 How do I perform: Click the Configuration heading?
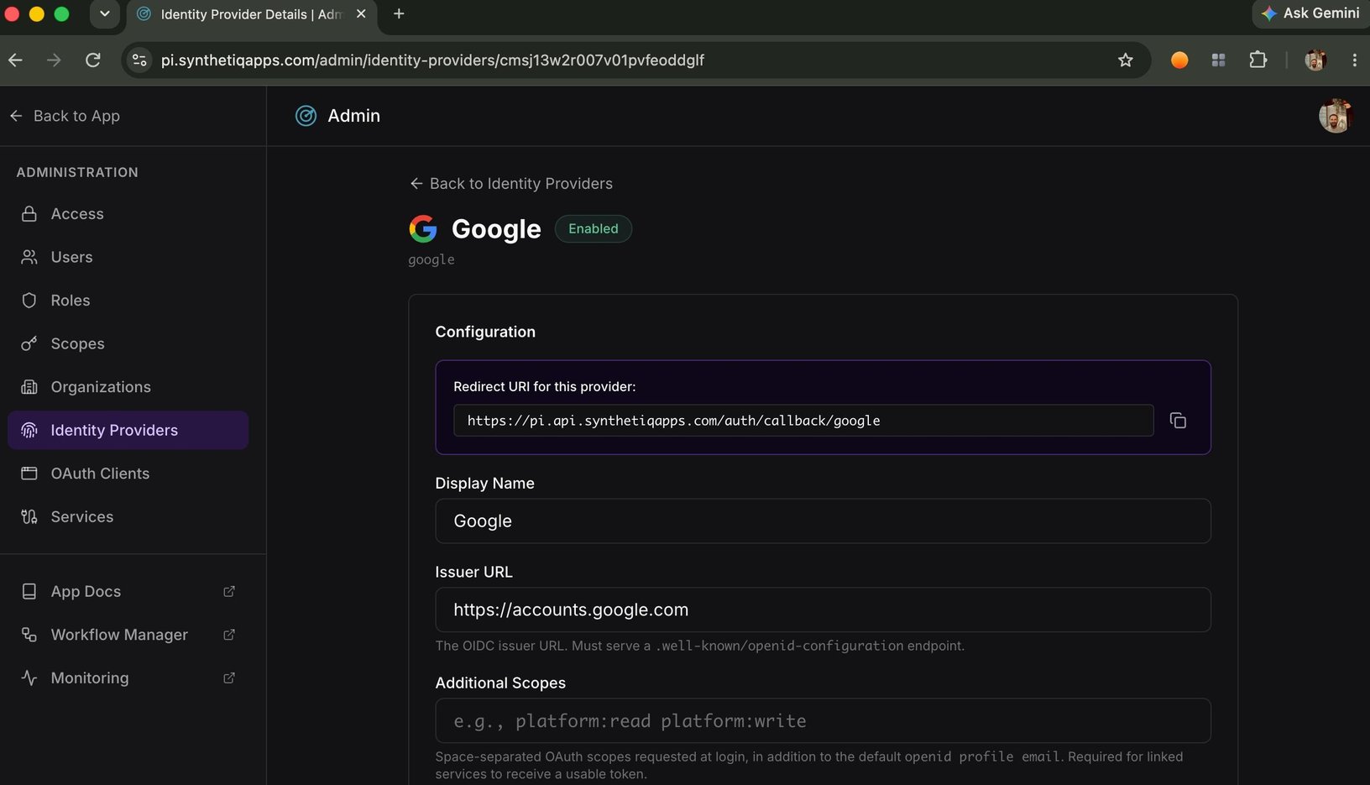[x=485, y=332]
